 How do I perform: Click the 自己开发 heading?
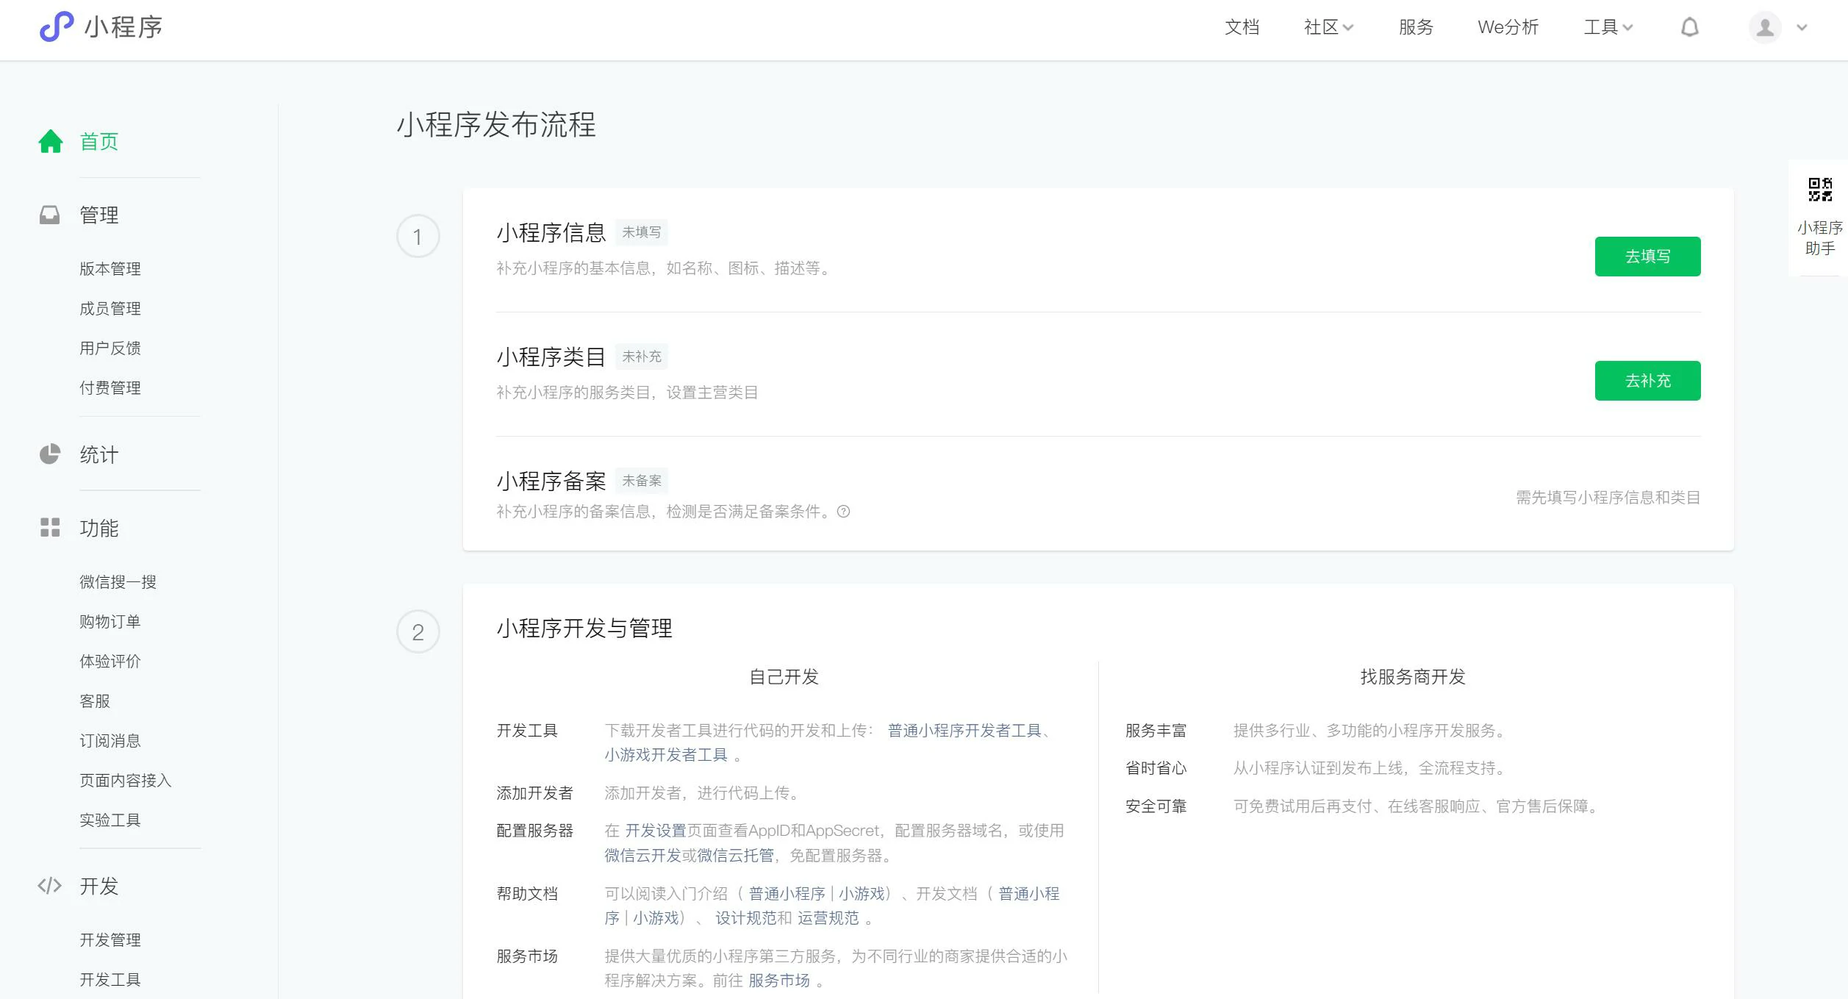click(x=784, y=676)
